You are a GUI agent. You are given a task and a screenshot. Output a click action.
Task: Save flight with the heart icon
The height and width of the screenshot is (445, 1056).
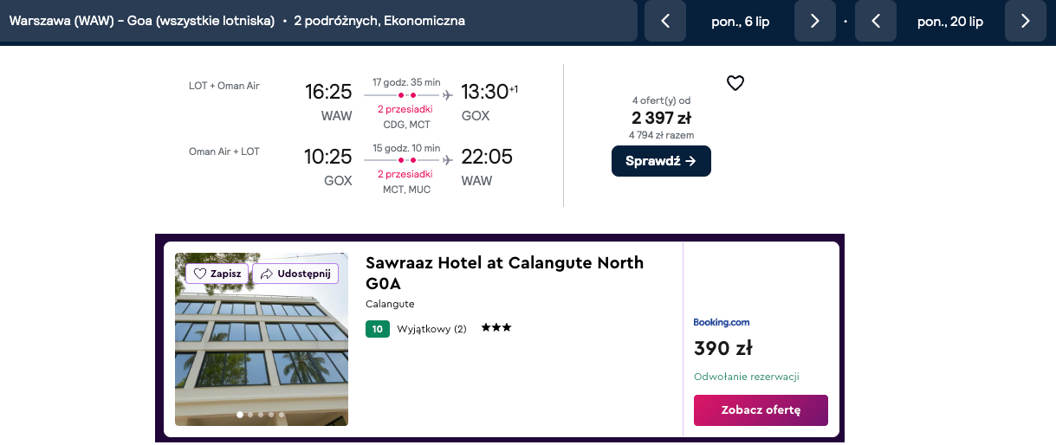coord(735,83)
